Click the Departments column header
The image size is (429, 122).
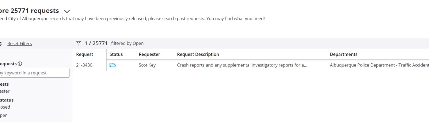344,54
